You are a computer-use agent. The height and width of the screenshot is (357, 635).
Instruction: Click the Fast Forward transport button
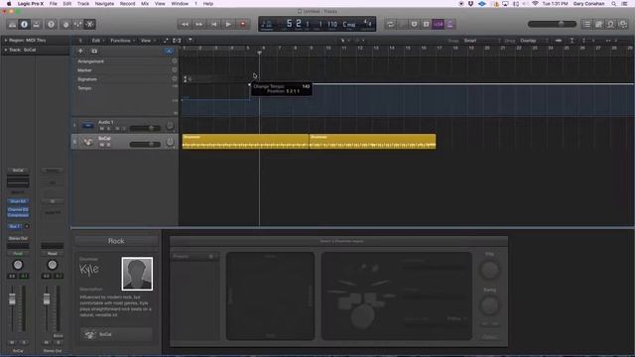[x=199, y=24]
